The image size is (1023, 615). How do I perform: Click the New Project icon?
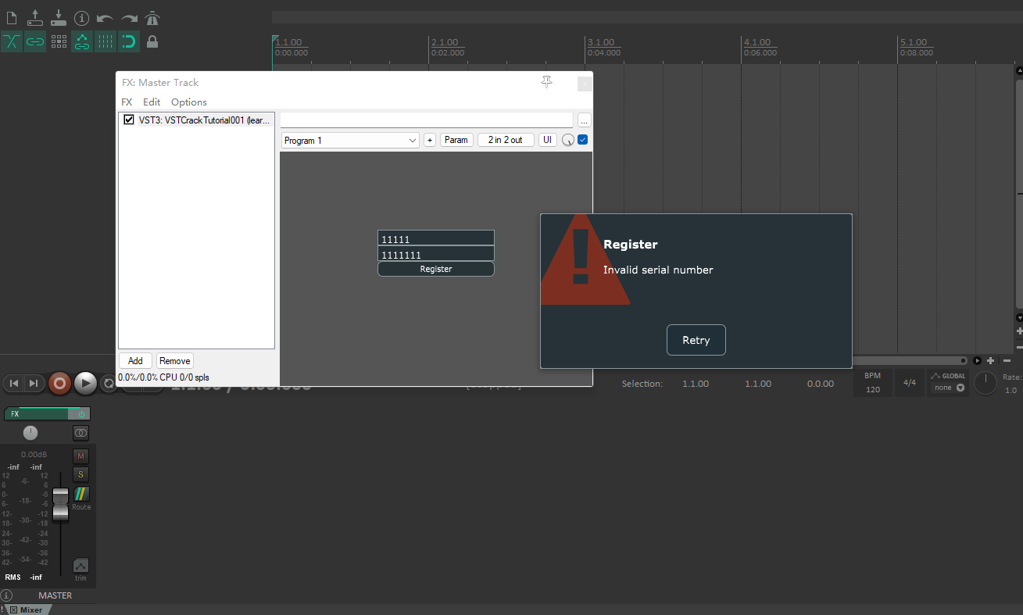(12, 18)
